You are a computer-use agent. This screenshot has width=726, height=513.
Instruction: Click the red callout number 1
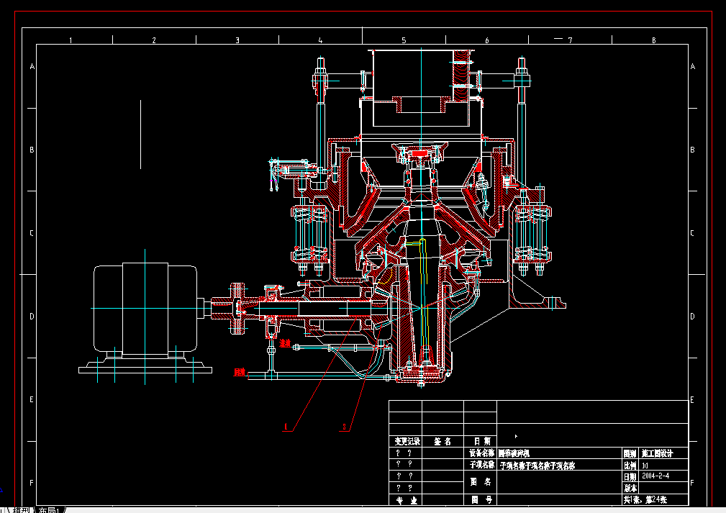pos(286,427)
